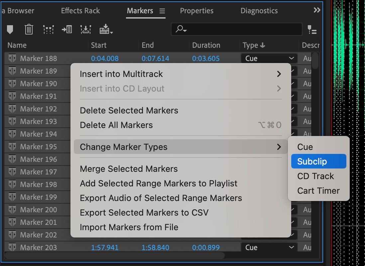Toggle the Show Markers from All Files icon
This screenshot has width=365, height=266.
(312, 29)
